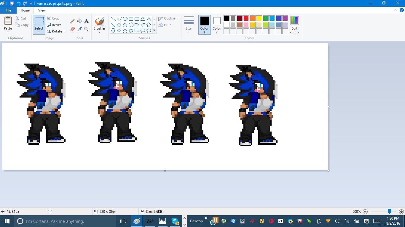Click the rectangular Select tool icon
Viewport: 405px width, 227px height.
[x=39, y=21]
